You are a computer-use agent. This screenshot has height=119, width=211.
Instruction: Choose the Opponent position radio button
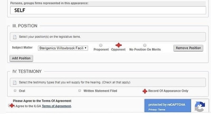tap(119, 45)
